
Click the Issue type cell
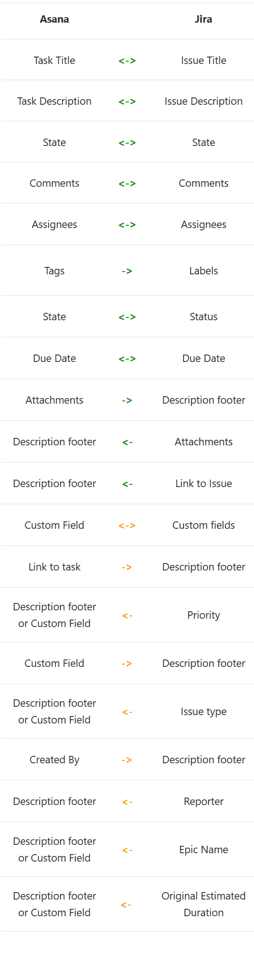(x=204, y=711)
